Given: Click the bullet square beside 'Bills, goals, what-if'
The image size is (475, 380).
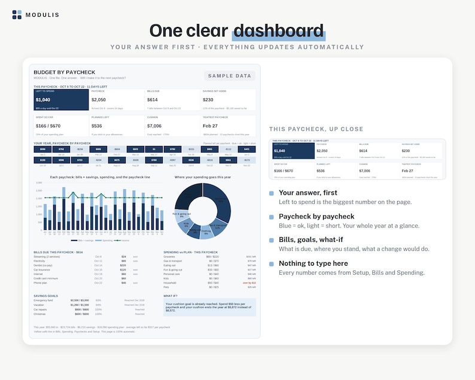Looking at the screenshot, I should 272,241.
